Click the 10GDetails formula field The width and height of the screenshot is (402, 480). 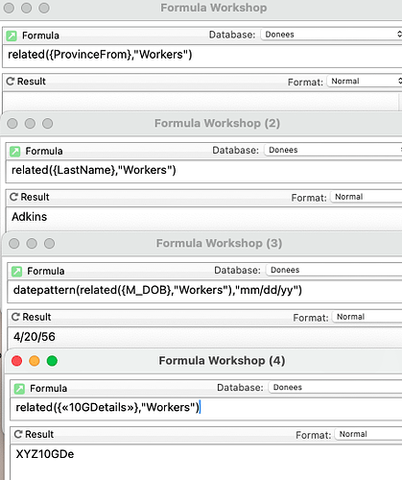tap(206, 409)
